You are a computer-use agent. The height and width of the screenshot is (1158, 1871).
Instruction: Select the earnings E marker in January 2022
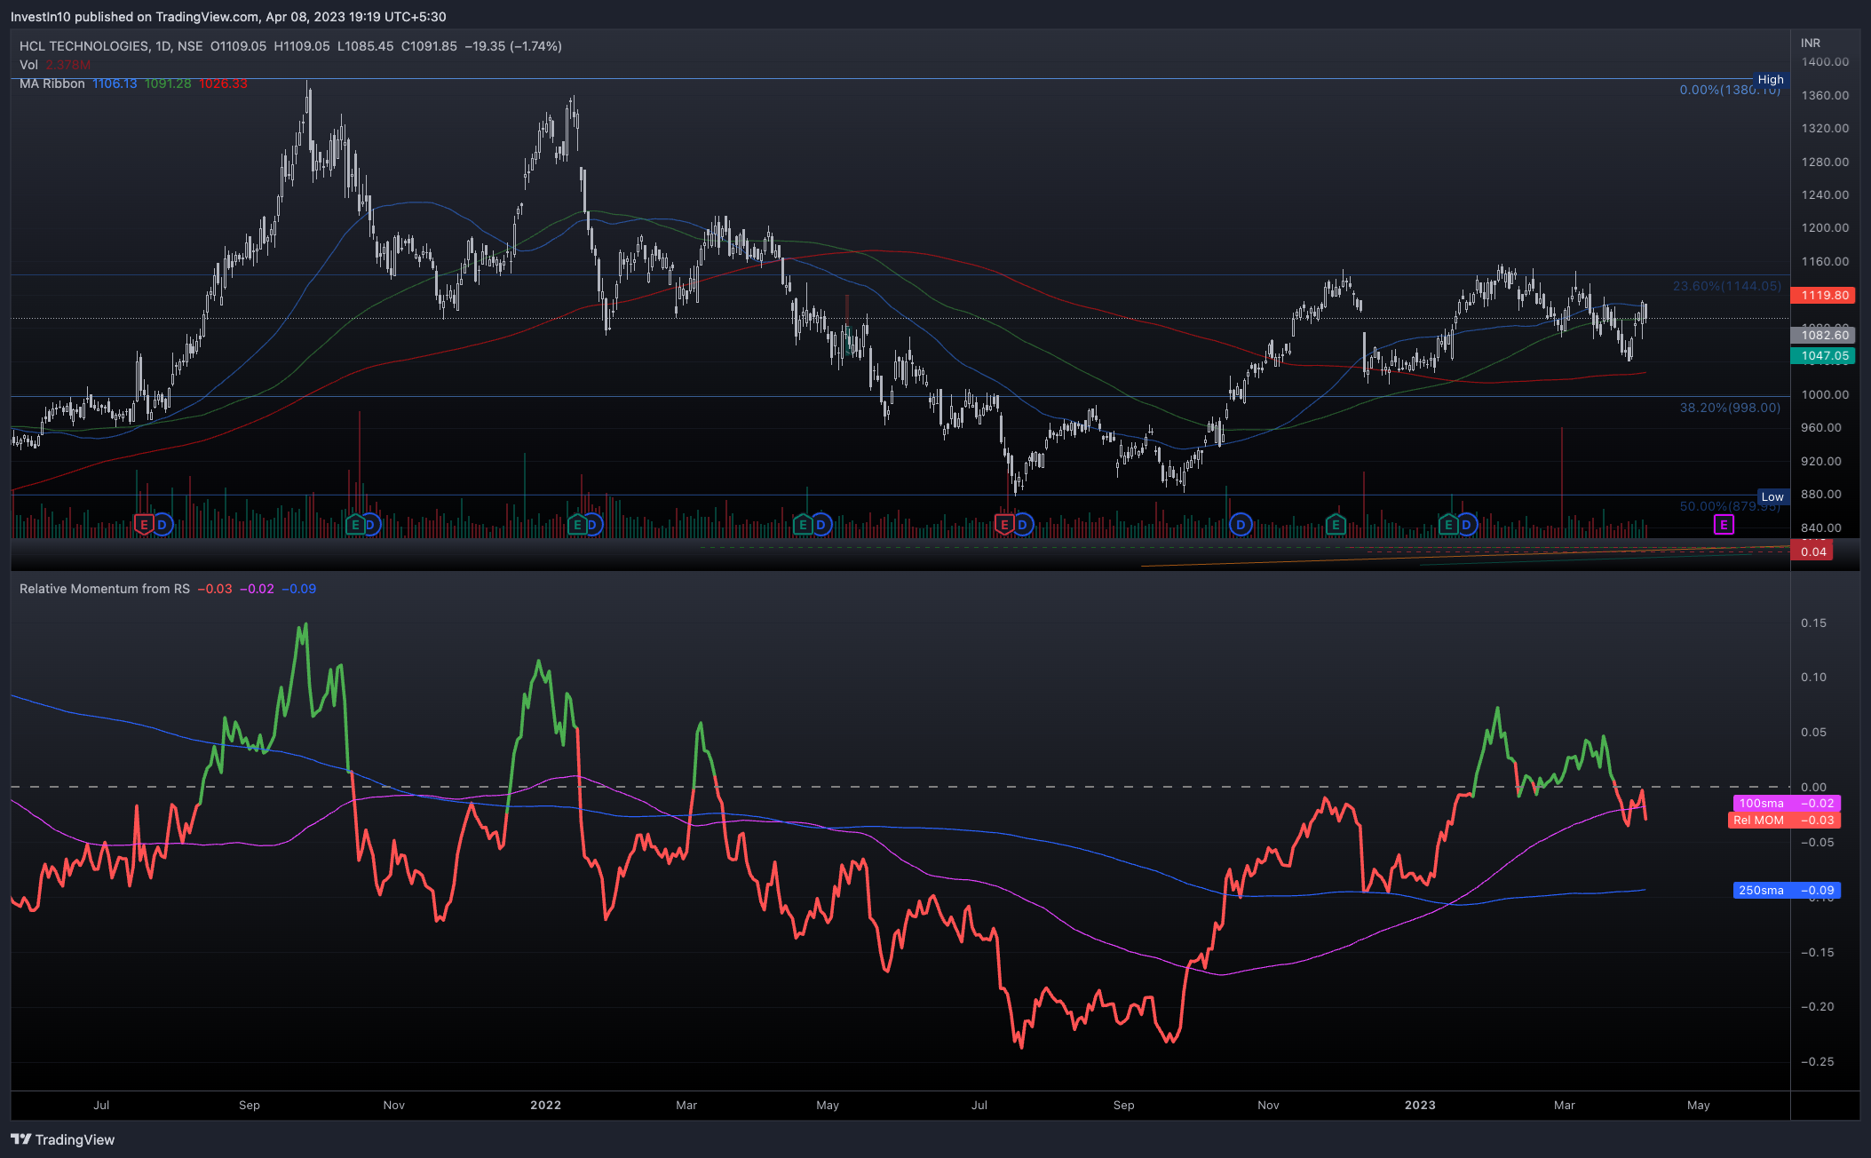[577, 525]
